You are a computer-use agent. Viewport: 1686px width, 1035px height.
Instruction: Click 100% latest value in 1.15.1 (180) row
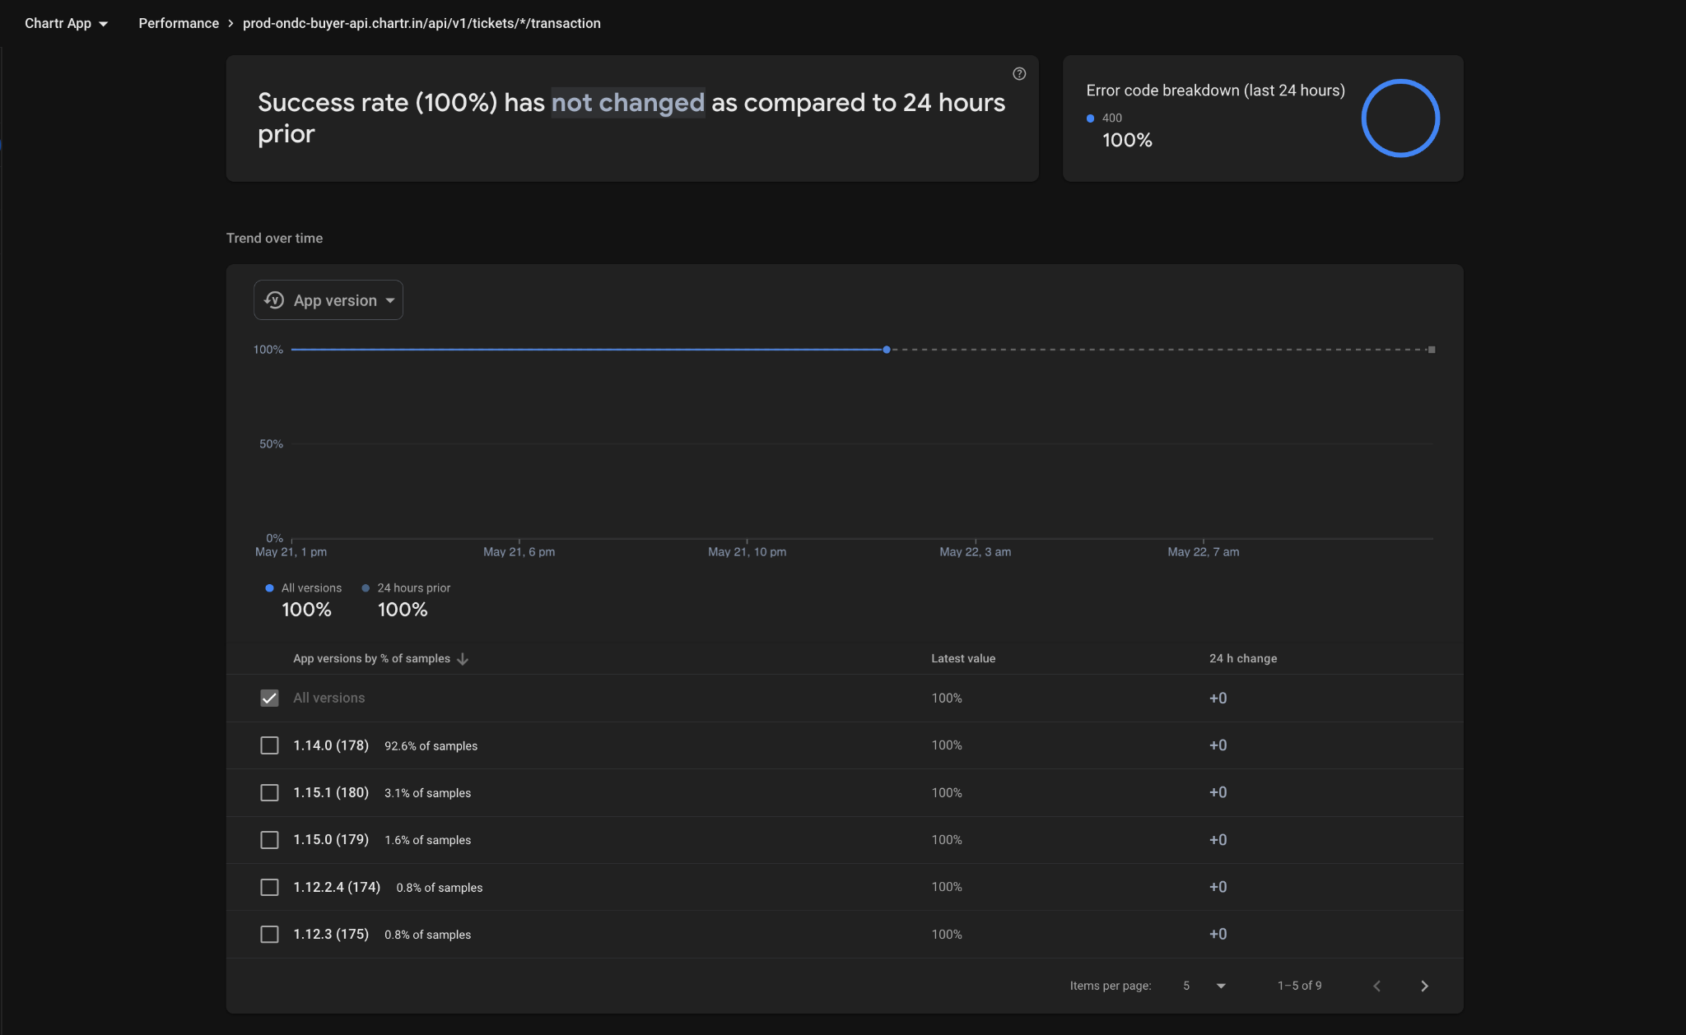coord(947,793)
